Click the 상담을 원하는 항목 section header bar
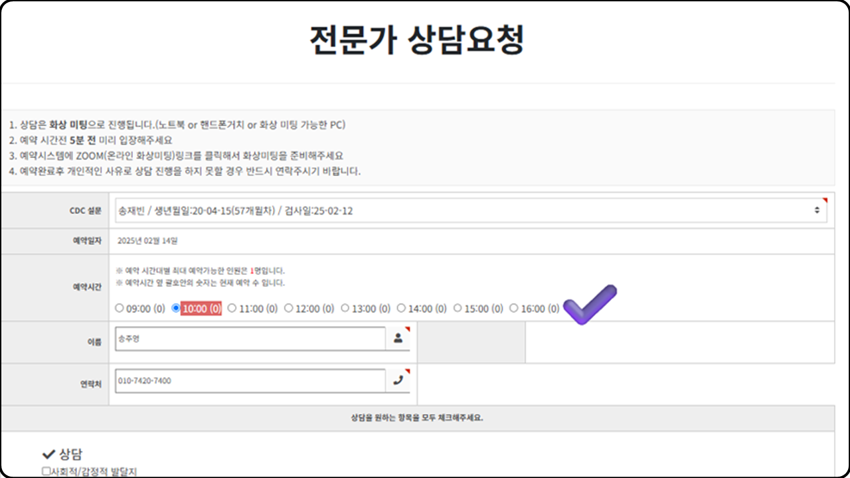 (417, 418)
